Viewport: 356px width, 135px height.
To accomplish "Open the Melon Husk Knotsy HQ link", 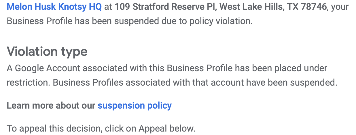I will [x=54, y=7].
